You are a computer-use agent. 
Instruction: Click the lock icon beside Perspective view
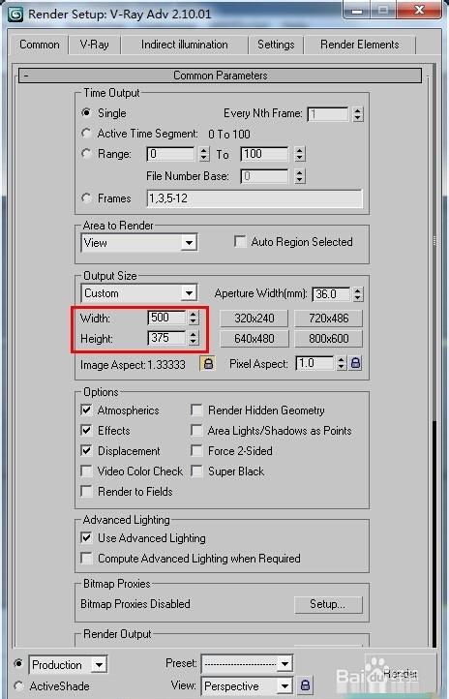click(x=305, y=685)
